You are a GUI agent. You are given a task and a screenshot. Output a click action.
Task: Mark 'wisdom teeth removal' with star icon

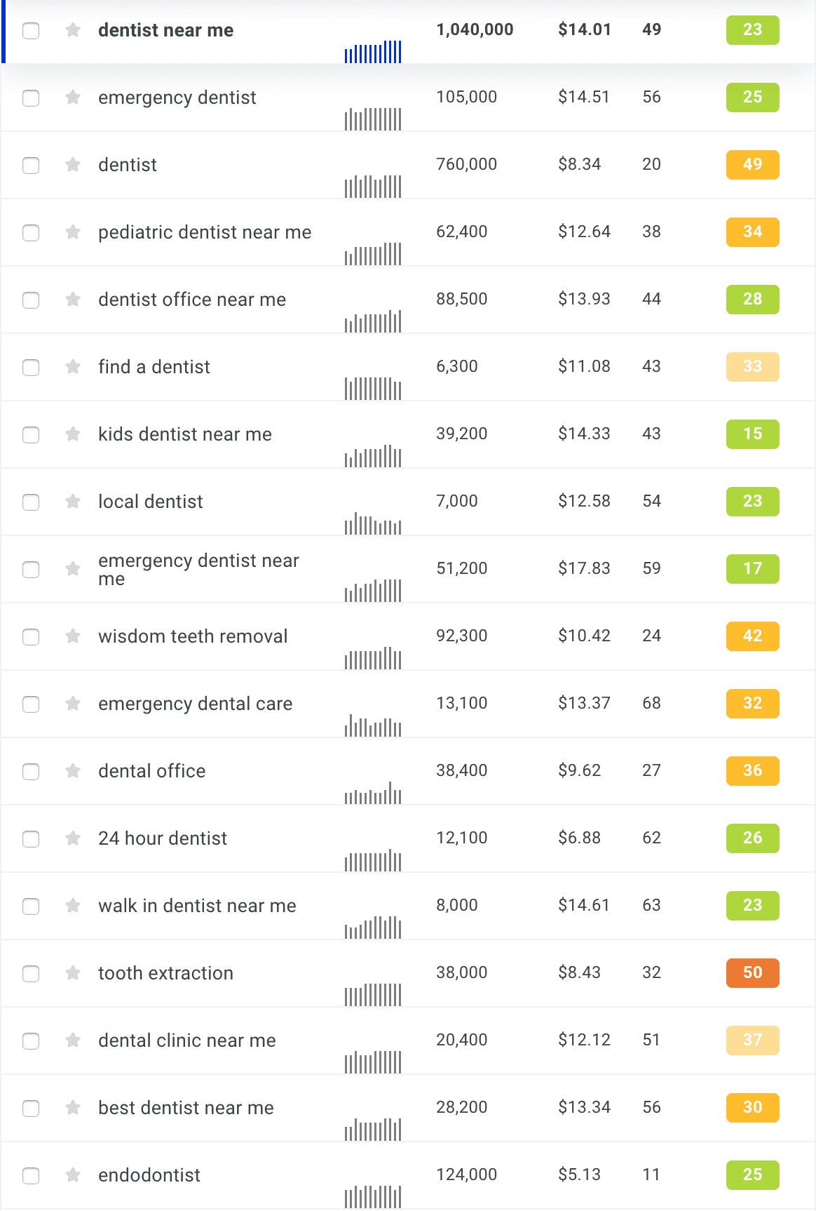click(x=73, y=636)
